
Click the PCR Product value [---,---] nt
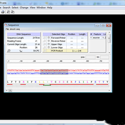(x=77, y=51)
